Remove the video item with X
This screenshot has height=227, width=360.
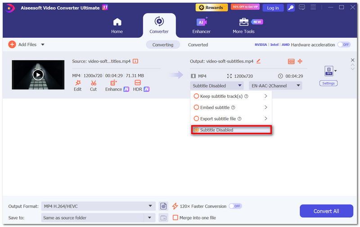pos(353,60)
